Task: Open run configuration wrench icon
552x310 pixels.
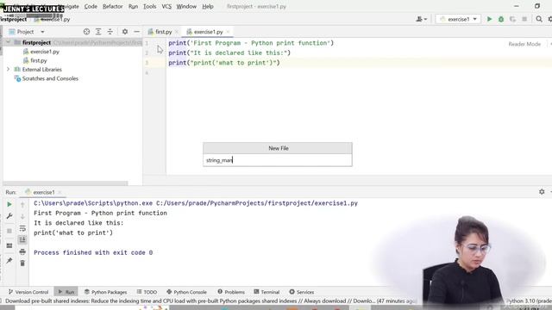Action: point(9,216)
